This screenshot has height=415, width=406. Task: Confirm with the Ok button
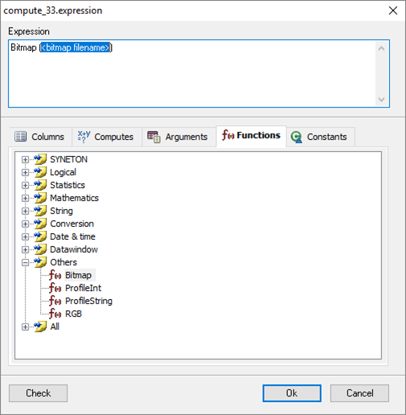[292, 393]
